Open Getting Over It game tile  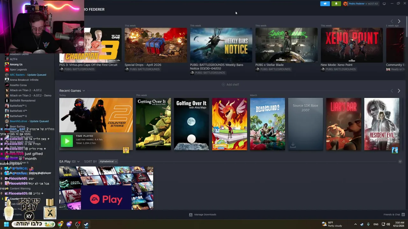tap(153, 124)
